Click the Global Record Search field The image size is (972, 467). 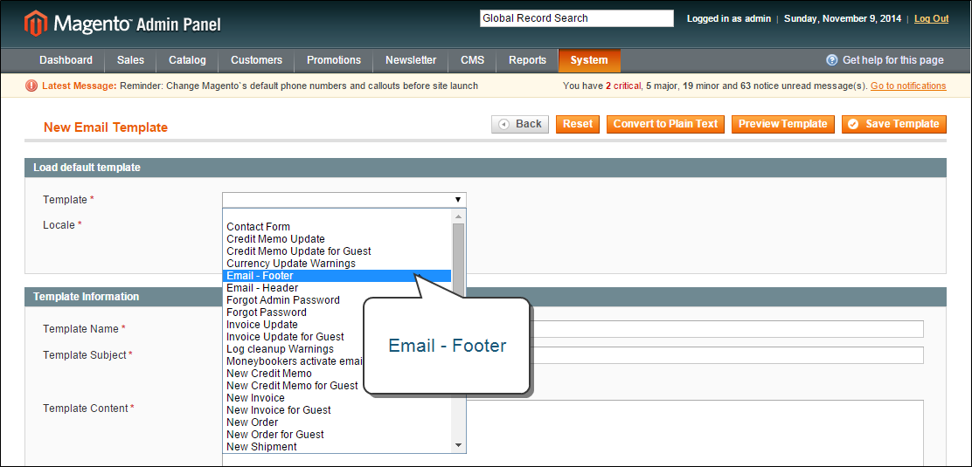click(x=577, y=18)
